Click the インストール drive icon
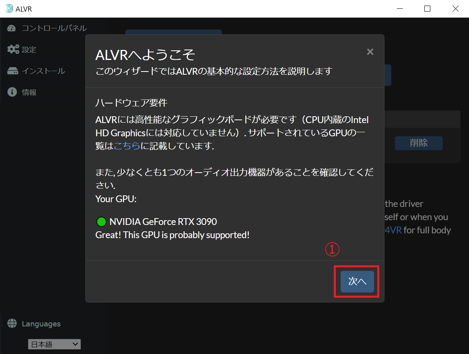469x354 pixels. (x=13, y=71)
